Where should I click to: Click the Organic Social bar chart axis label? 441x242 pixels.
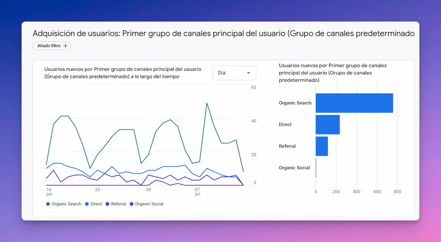294,168
